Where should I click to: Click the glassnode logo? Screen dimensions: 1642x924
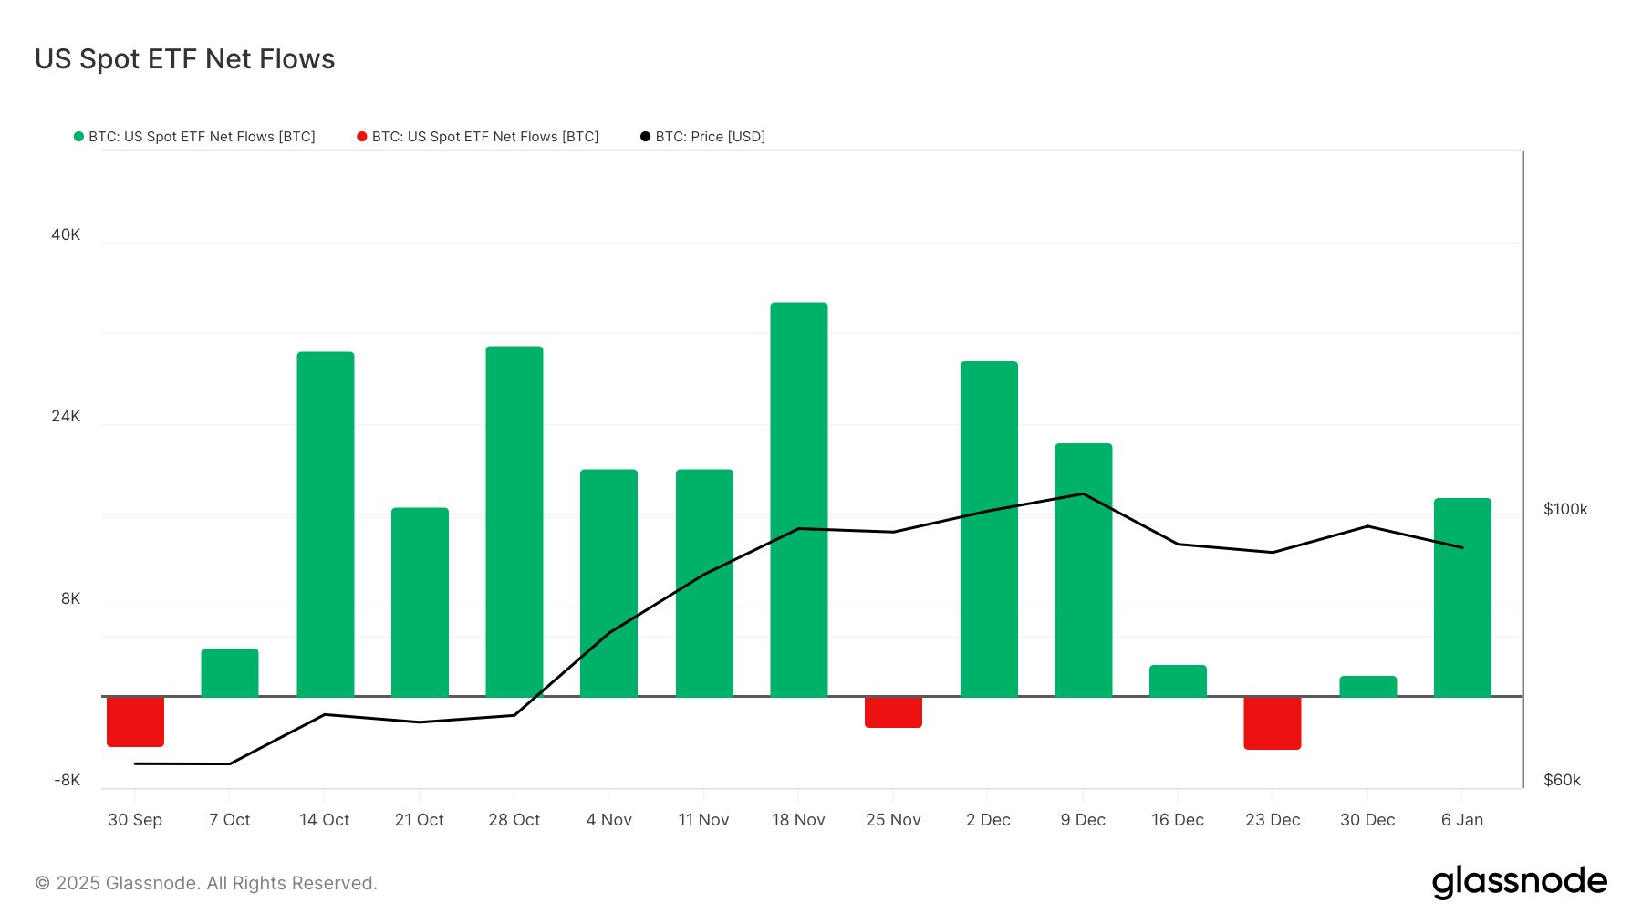[x=1519, y=882]
